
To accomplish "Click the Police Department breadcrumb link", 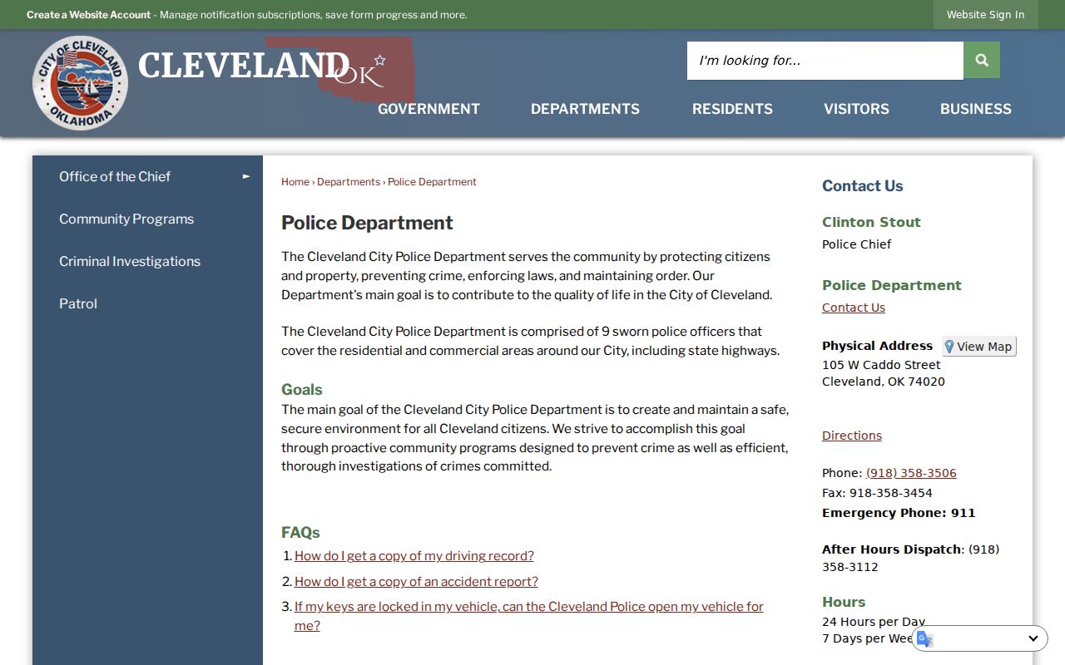I will (x=432, y=182).
